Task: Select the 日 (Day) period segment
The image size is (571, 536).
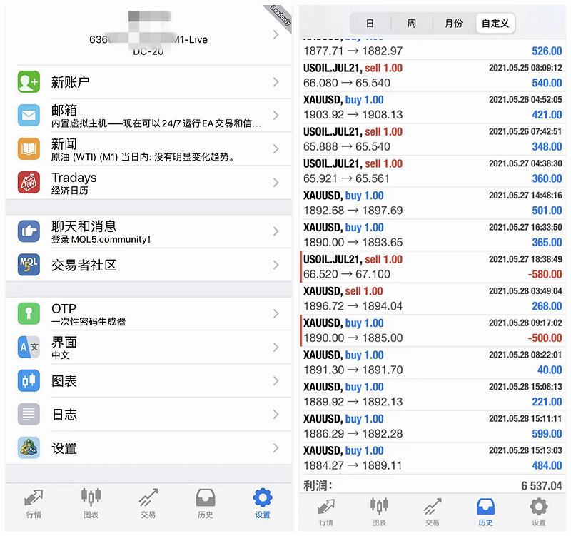Action: [x=370, y=24]
